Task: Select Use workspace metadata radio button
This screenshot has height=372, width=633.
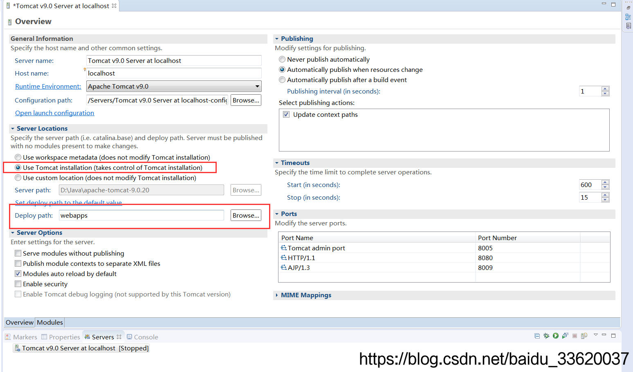Action: pyautogui.click(x=18, y=157)
